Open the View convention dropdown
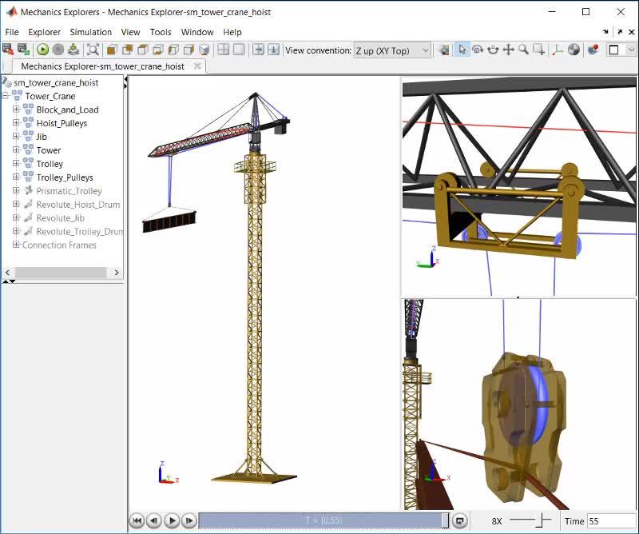The image size is (639, 534). 391,50
